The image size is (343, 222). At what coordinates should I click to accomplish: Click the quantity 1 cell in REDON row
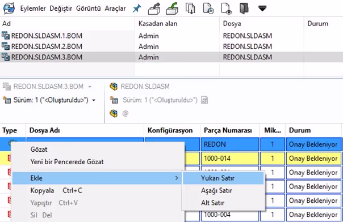tap(273, 144)
